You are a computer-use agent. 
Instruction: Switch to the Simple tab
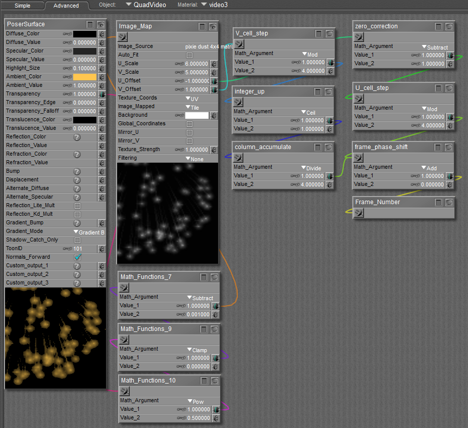(22, 6)
